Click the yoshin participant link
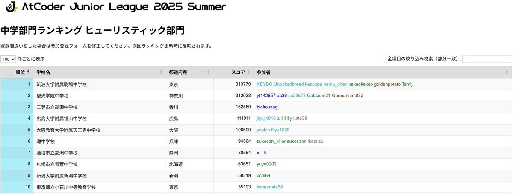This screenshot has width=513, height=194. [263, 130]
